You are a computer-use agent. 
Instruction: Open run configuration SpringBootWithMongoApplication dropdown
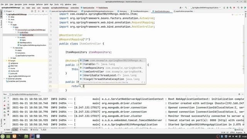pos(205,8)
